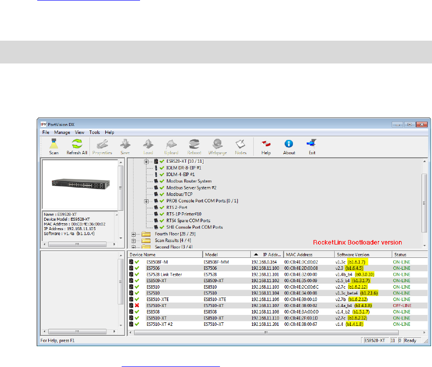
Task: Expand the Scan Results [4 / 4] folder
Action: [134, 241]
